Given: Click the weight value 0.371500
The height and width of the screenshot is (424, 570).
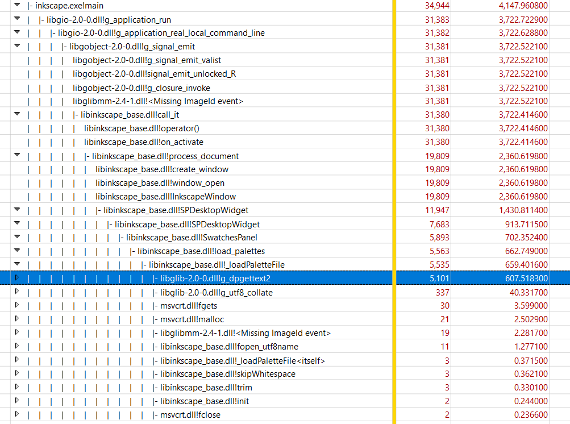Looking at the screenshot, I should [x=531, y=361].
